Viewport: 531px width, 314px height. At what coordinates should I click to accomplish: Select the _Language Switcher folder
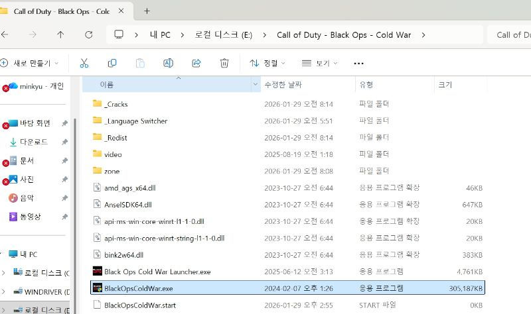pos(135,121)
